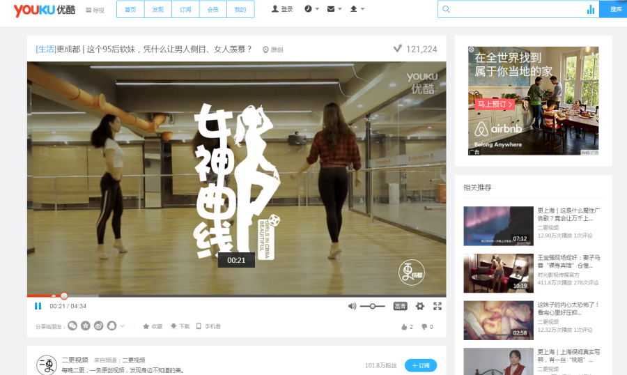Pause the video playback
Viewport: 627px width, 375px height.
point(38,306)
